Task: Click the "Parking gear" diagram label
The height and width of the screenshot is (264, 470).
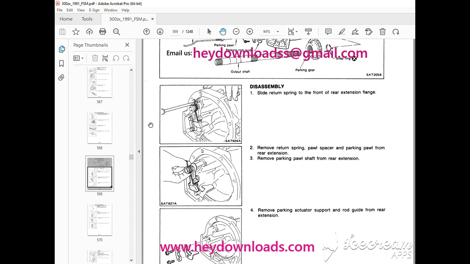Action: coord(305,70)
